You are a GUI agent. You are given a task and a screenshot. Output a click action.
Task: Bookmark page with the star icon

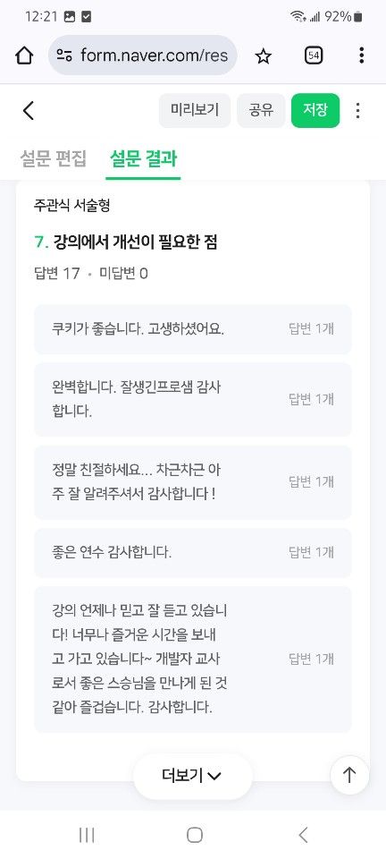(264, 55)
